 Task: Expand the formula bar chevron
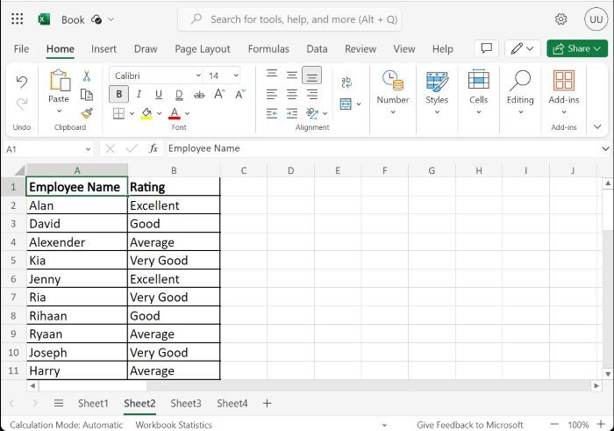coord(605,148)
